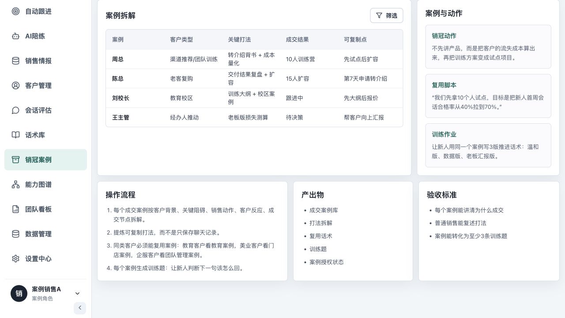Screen dimensions: 565x318
Task: Click the 可复制点 column header
Action: click(355, 39)
